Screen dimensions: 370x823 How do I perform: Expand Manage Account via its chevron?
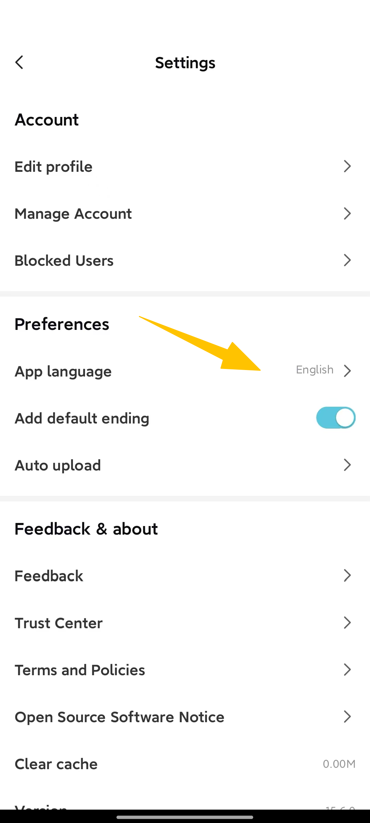(347, 213)
